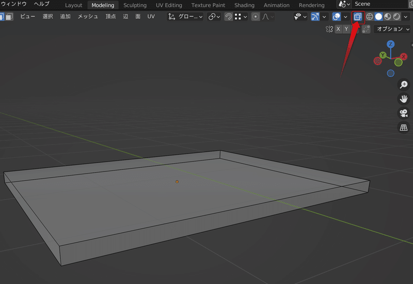Switch to Texture Paint workspace tab
The image size is (413, 284).
click(x=208, y=5)
